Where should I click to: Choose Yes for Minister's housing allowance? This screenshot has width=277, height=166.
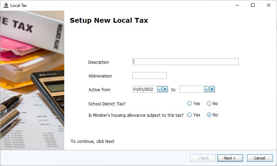(x=189, y=115)
